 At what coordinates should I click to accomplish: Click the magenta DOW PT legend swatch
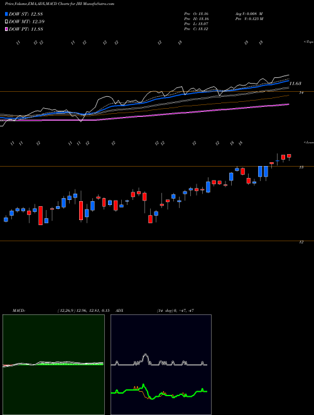pyautogui.click(x=7, y=29)
